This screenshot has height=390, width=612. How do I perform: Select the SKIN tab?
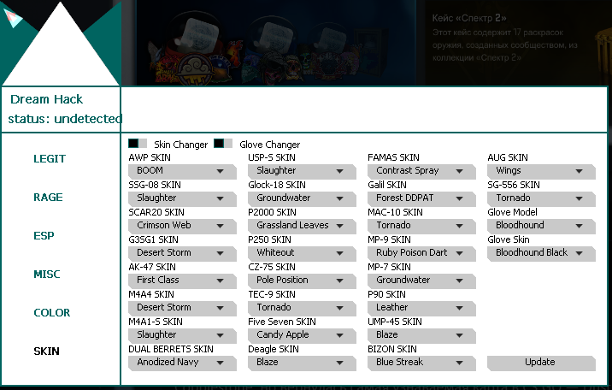point(46,352)
